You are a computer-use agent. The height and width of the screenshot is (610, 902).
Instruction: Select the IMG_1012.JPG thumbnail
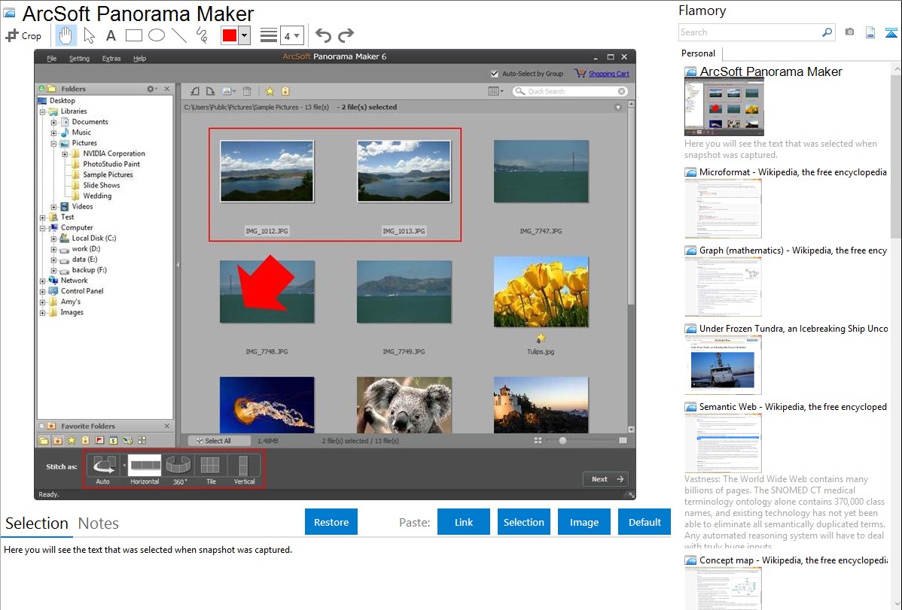tap(267, 171)
